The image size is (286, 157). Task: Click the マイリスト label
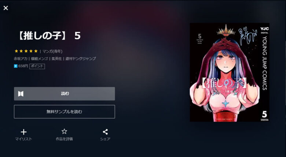point(23,139)
